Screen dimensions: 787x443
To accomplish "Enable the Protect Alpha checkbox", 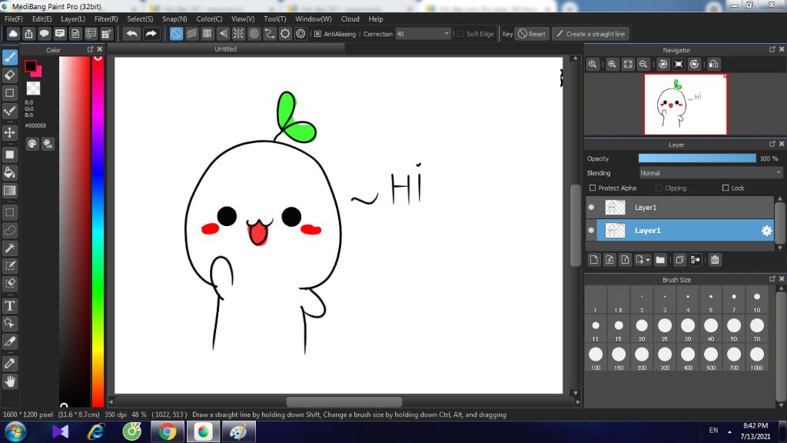I will (x=592, y=188).
